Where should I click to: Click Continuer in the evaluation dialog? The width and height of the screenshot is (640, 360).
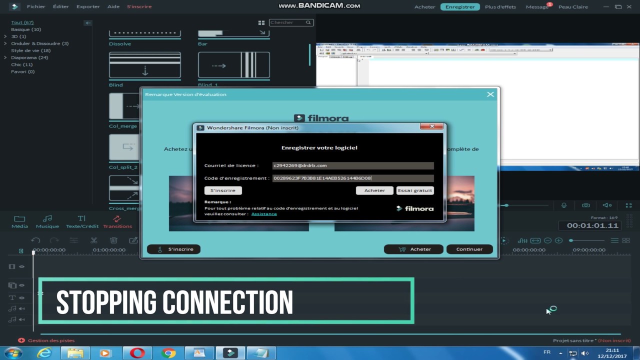[x=469, y=249]
